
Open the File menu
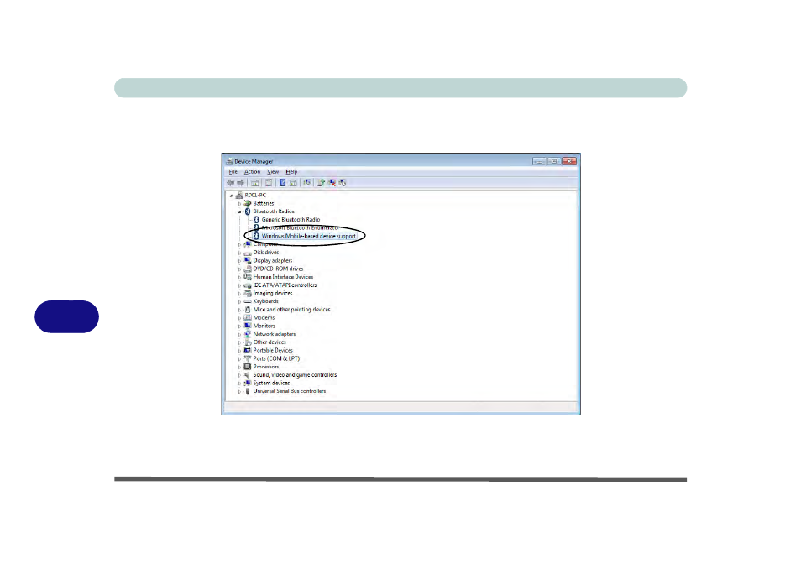click(233, 172)
